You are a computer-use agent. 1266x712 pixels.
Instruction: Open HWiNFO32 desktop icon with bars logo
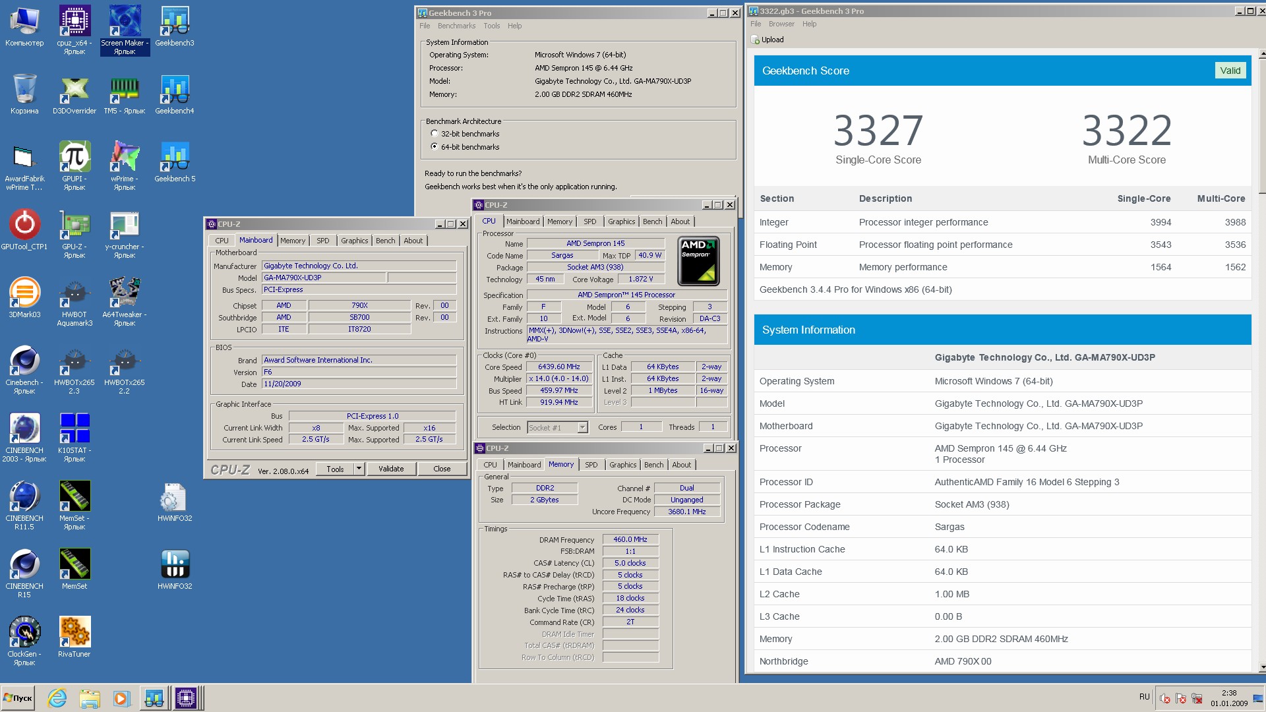[175, 570]
